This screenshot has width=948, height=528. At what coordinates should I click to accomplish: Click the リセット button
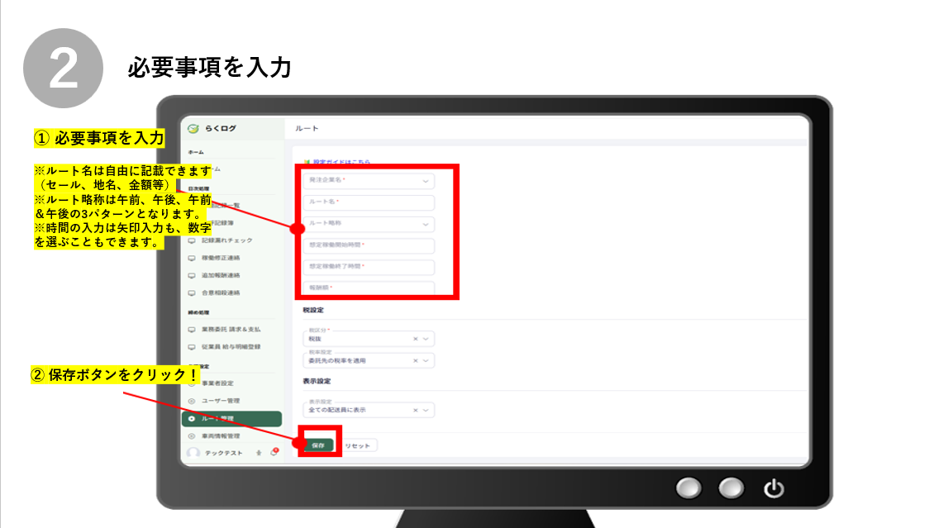(360, 445)
